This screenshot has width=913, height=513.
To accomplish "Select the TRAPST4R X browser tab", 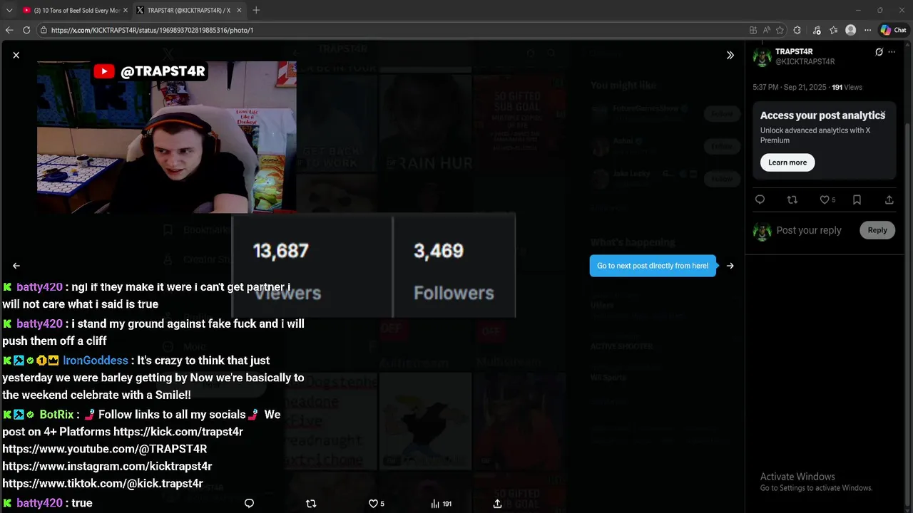I will click(x=188, y=10).
